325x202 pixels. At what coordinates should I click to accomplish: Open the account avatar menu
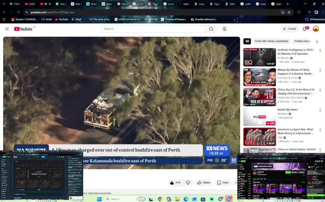pyautogui.click(x=316, y=29)
